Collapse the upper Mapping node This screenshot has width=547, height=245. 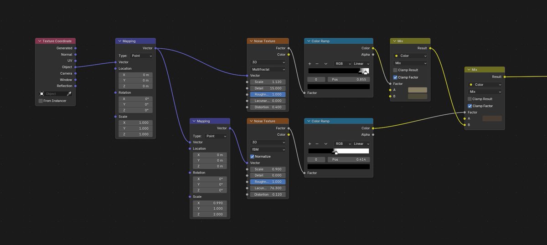point(119,41)
